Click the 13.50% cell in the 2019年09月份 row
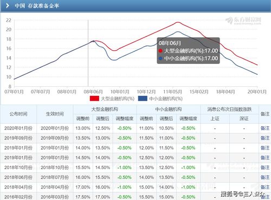 tap(83, 138)
